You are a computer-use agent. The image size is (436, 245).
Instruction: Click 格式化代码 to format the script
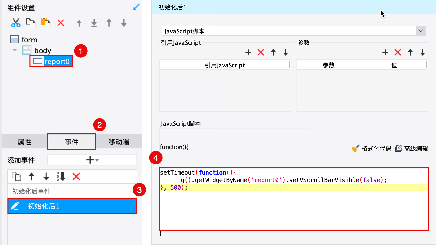(371, 148)
